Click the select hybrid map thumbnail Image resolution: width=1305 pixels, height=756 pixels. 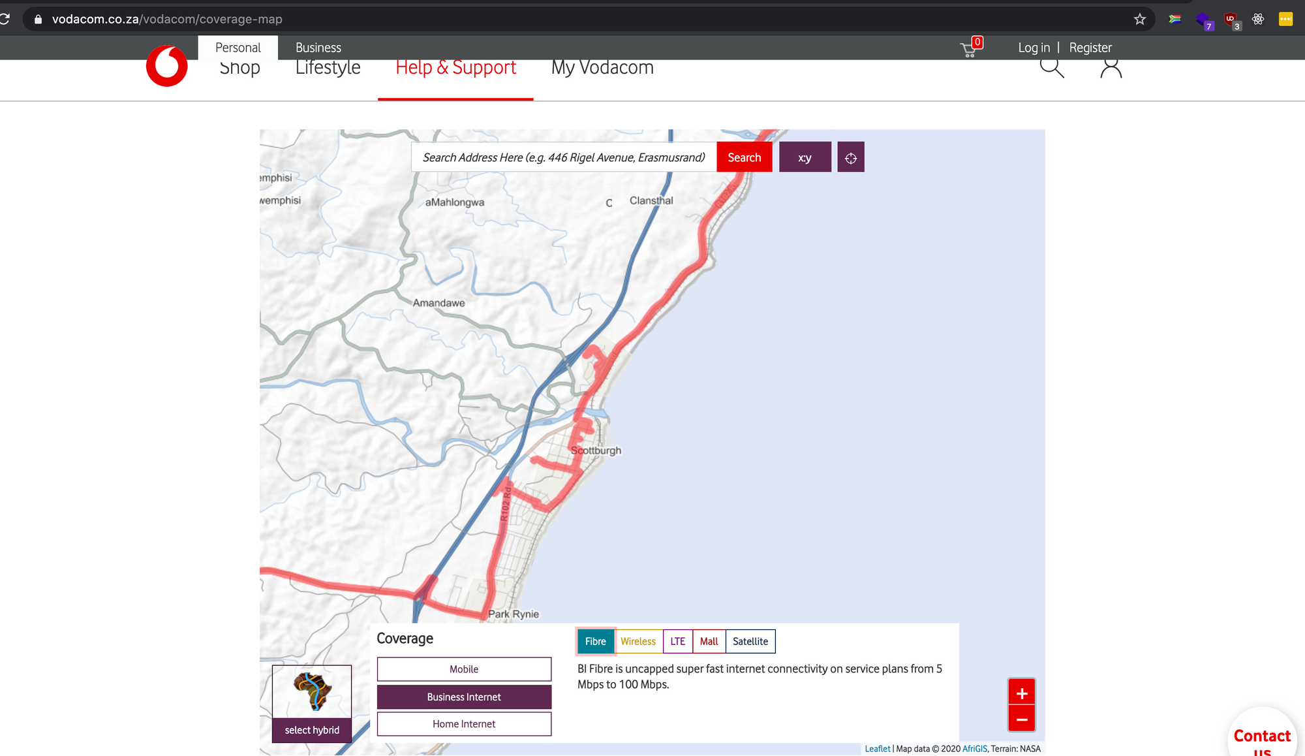[x=312, y=704]
